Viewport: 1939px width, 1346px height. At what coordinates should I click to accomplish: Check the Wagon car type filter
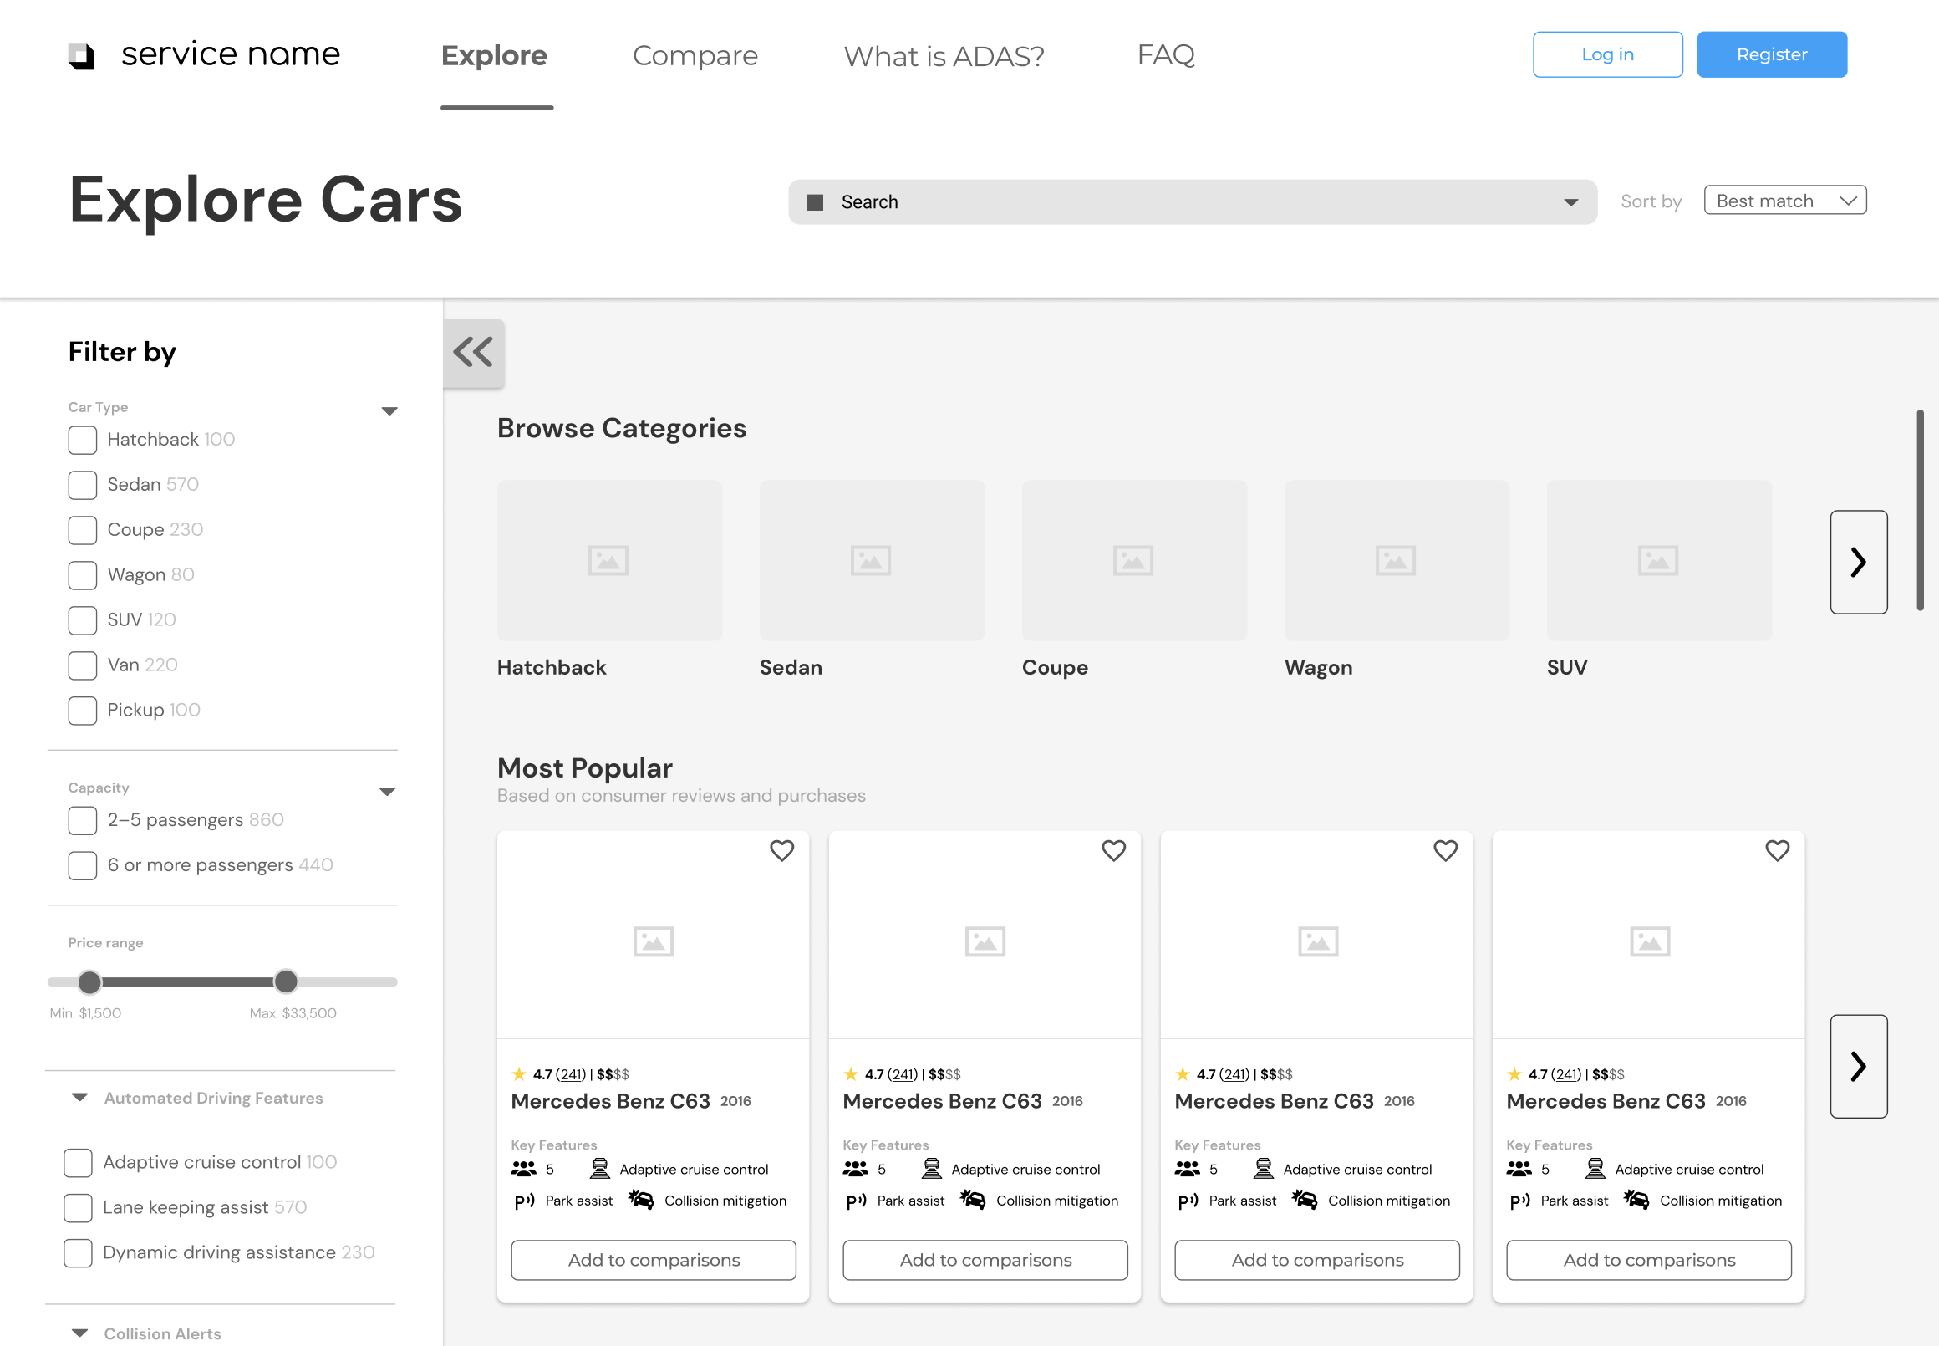point(83,575)
